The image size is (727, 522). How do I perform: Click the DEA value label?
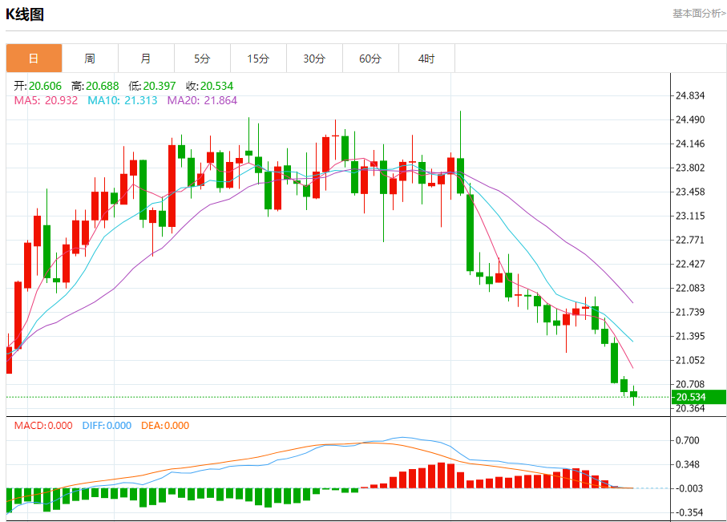coord(164,426)
